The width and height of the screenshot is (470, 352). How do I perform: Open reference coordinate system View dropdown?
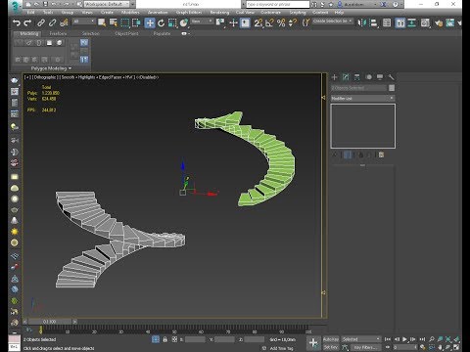coord(202,22)
